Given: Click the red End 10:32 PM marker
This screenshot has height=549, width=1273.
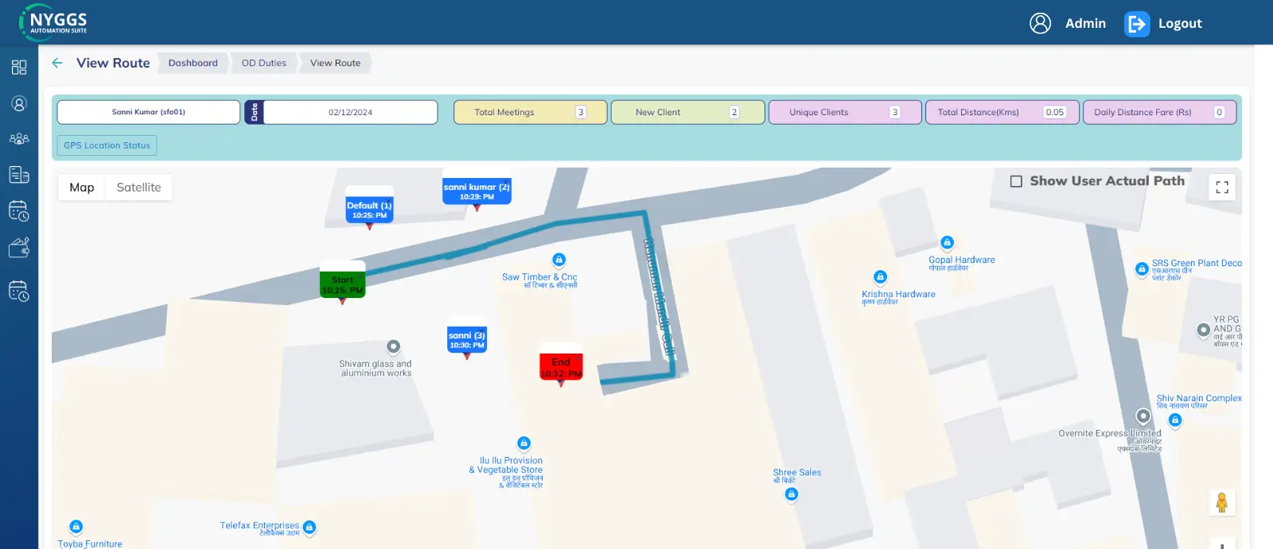Looking at the screenshot, I should tap(561, 367).
